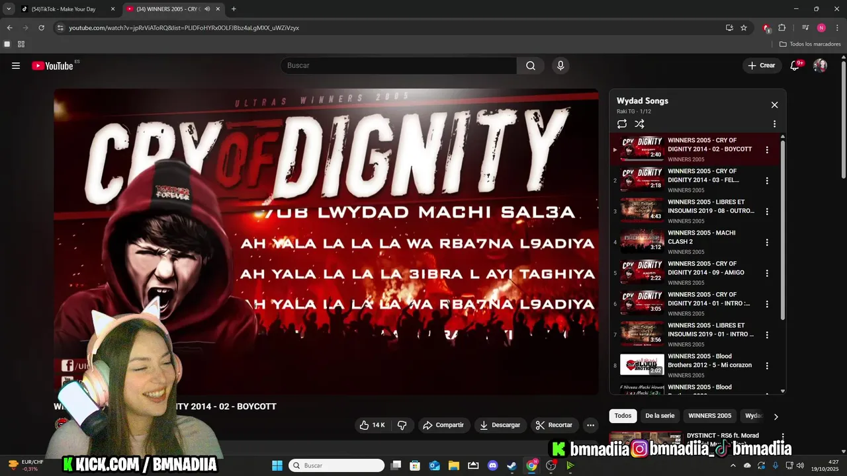
Task: Open options for LIBRES ET INSOUMIS 08 - OUTRO
Action: pos(767,212)
